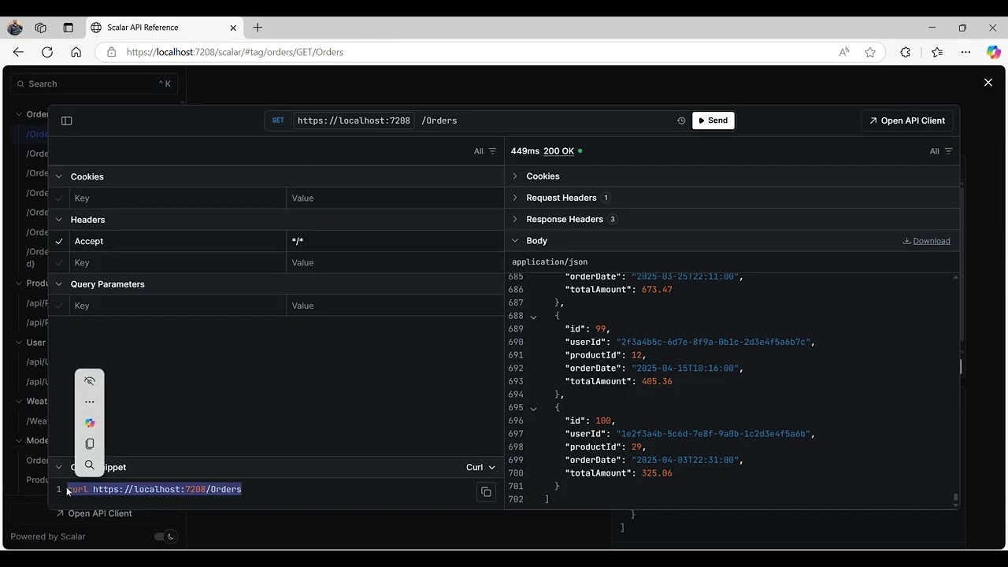Collapse the Query Parameters section
This screenshot has height=567, width=1008.
[x=59, y=284]
